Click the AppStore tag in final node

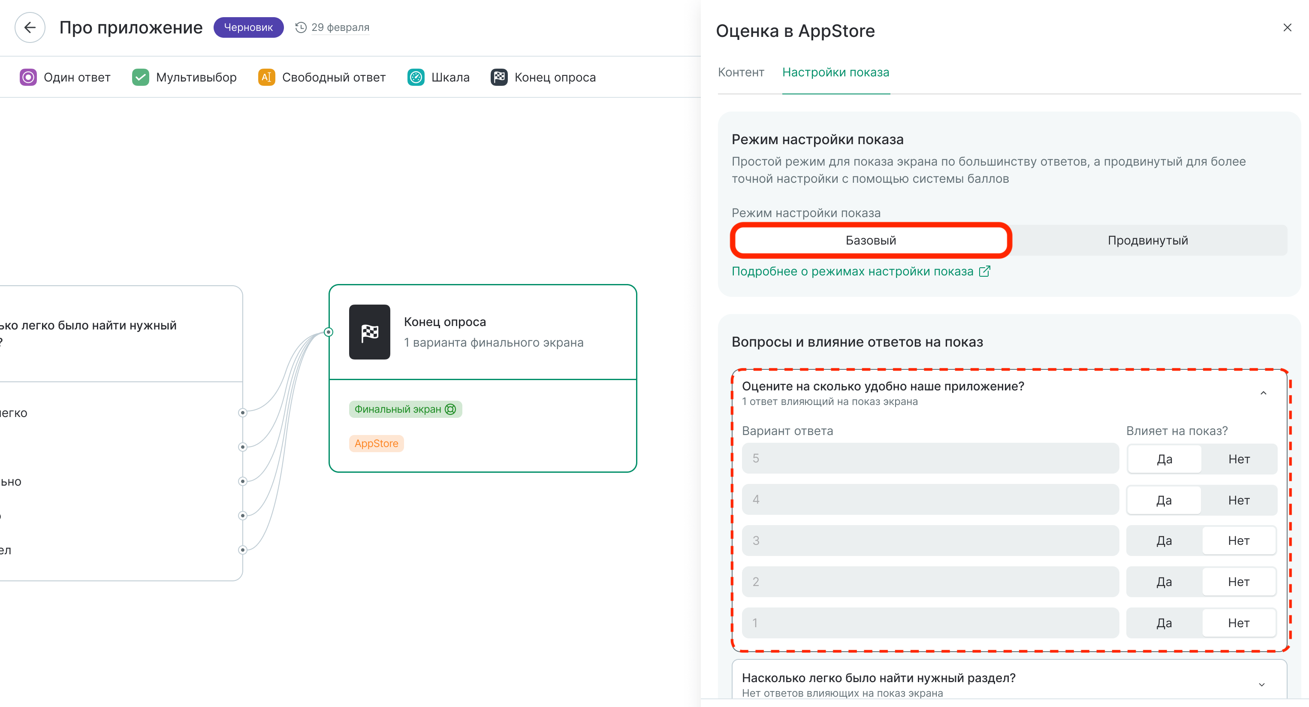(376, 444)
